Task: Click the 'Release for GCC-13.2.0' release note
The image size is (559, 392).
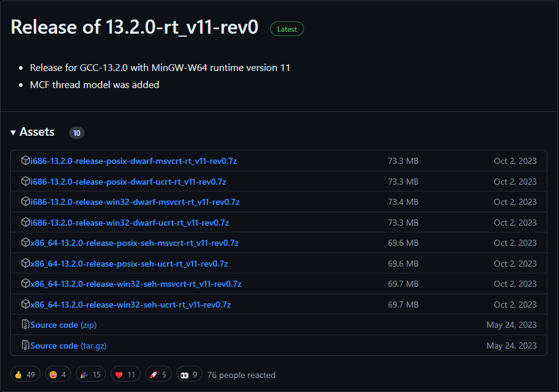Action: coord(160,68)
